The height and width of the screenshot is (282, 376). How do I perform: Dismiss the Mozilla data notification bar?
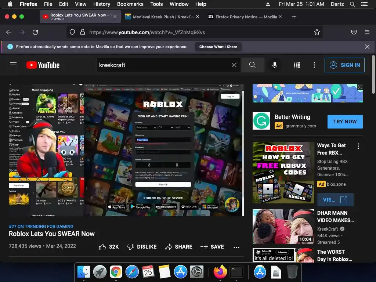pos(367,47)
